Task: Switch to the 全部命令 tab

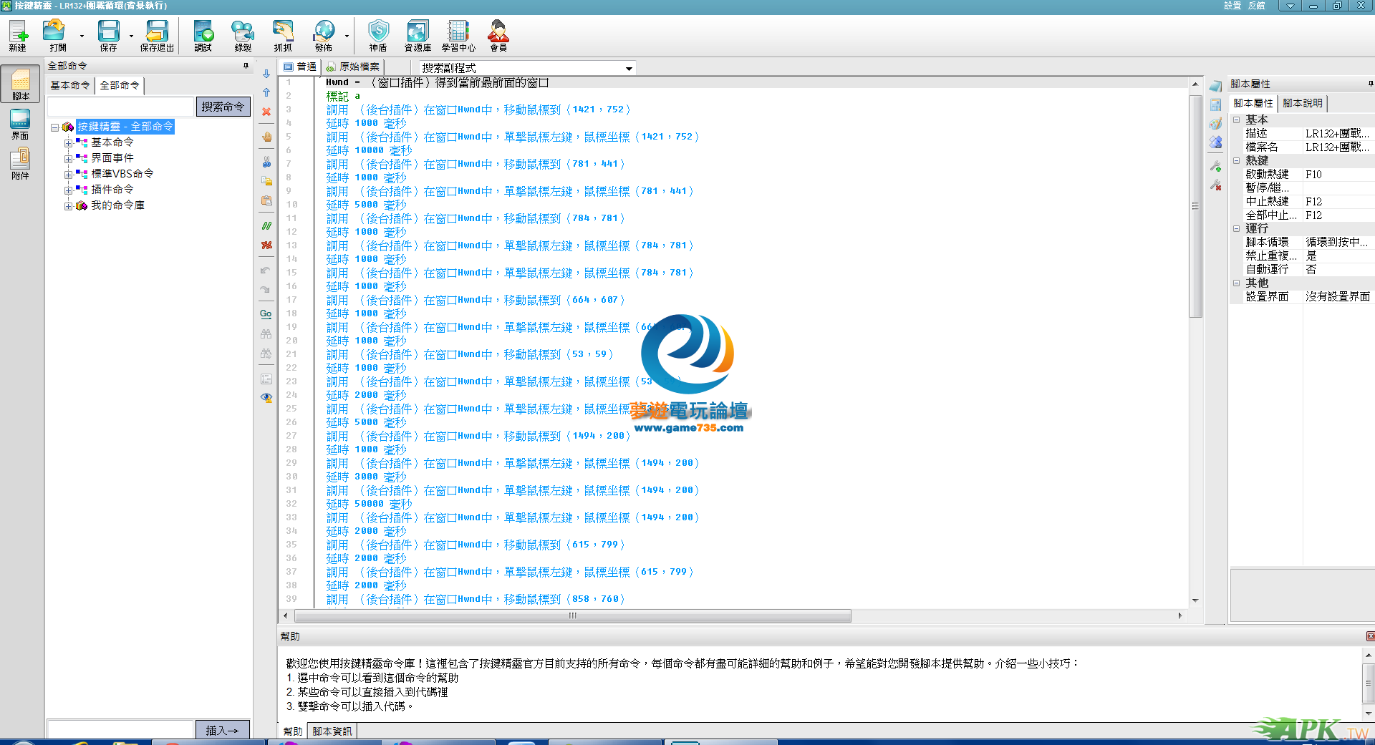Action: pyautogui.click(x=120, y=85)
